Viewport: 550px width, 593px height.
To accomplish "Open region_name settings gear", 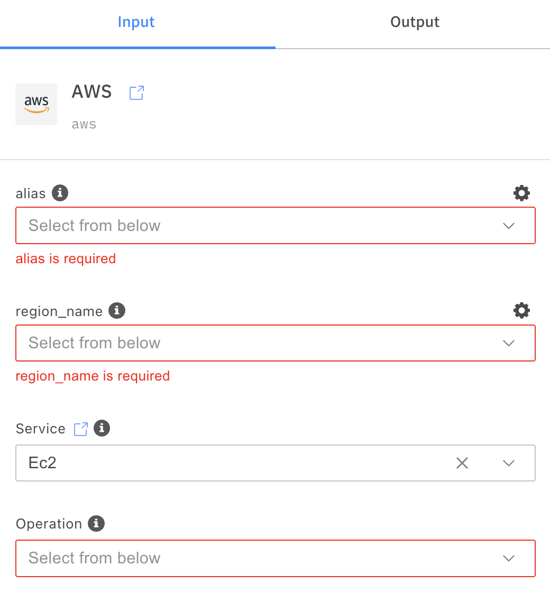I will [521, 310].
